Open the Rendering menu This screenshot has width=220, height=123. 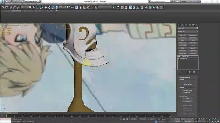68,4
